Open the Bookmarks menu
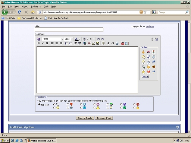The width and height of the screenshot is (191, 143). coord(36,7)
